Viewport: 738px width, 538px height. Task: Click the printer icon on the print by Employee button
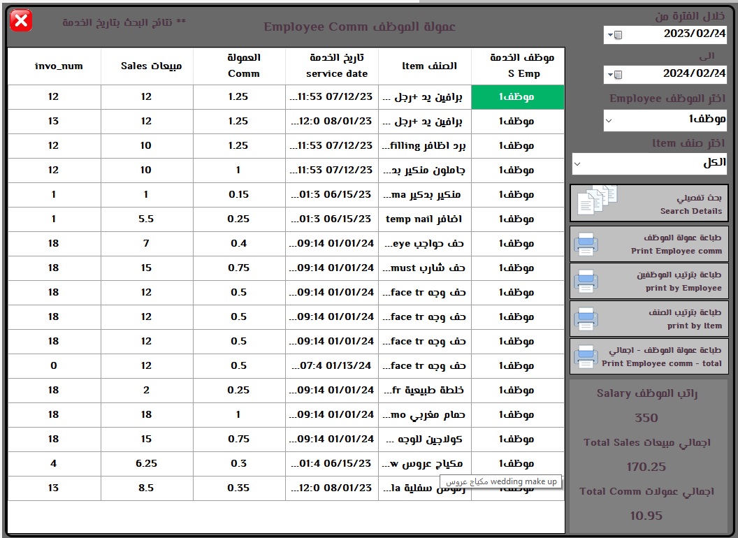586,281
